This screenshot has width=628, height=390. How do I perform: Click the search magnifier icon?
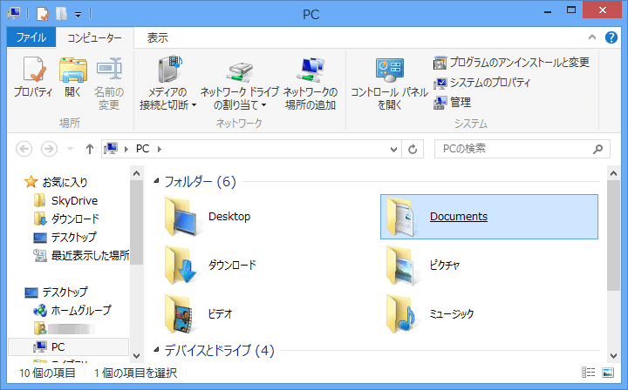coord(598,149)
